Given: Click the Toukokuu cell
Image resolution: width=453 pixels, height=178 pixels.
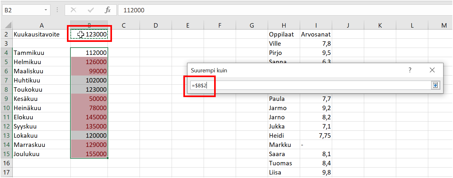Looking at the screenshot, I should (x=42, y=89).
